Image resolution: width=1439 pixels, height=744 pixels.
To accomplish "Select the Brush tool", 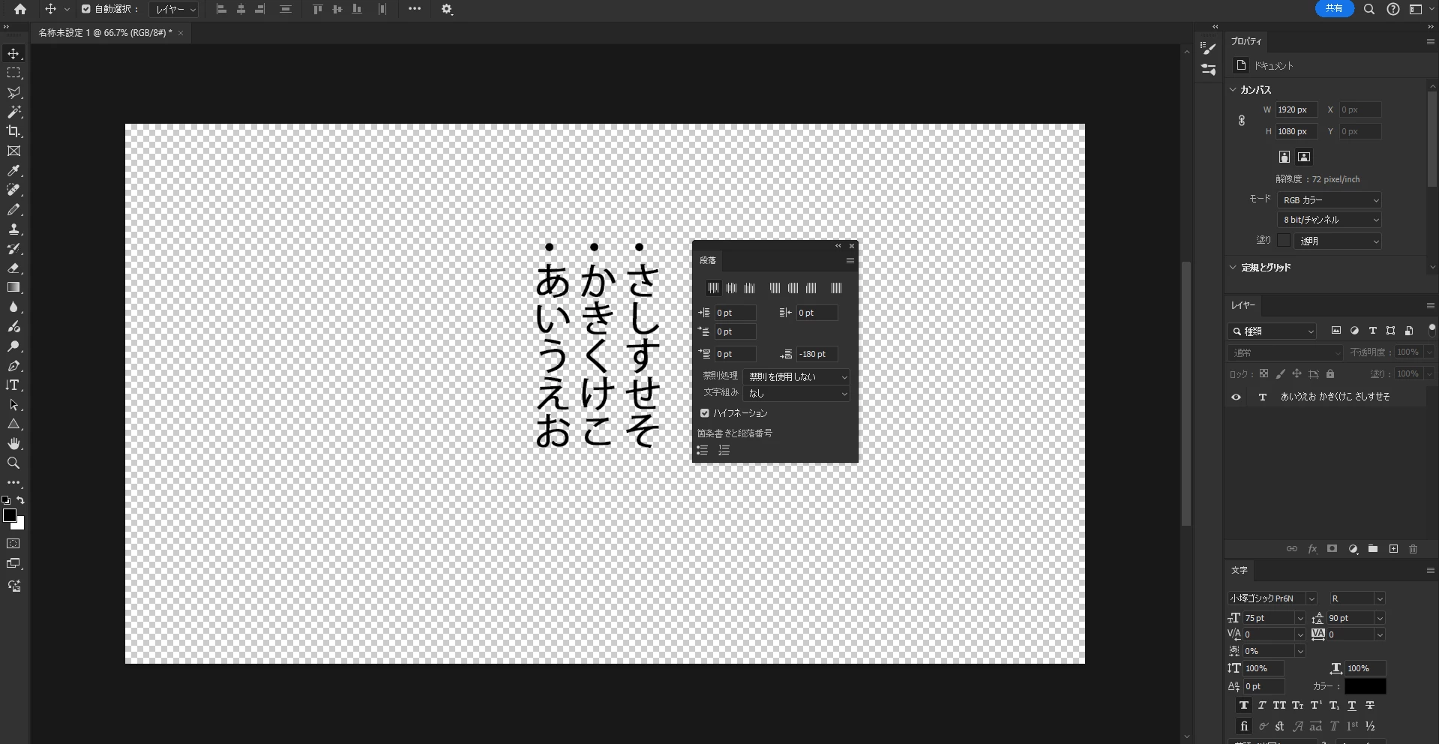I will point(13,210).
